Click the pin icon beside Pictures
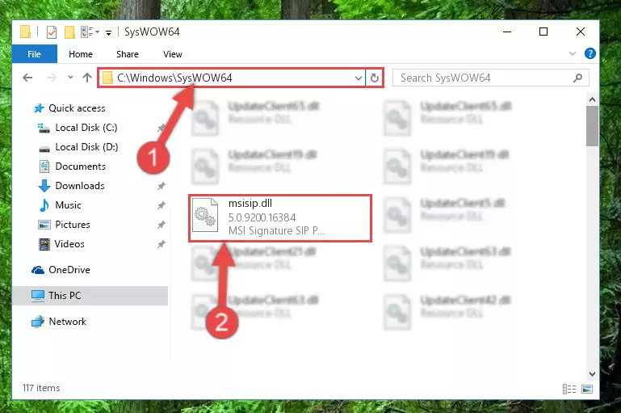The image size is (621, 413). [162, 225]
